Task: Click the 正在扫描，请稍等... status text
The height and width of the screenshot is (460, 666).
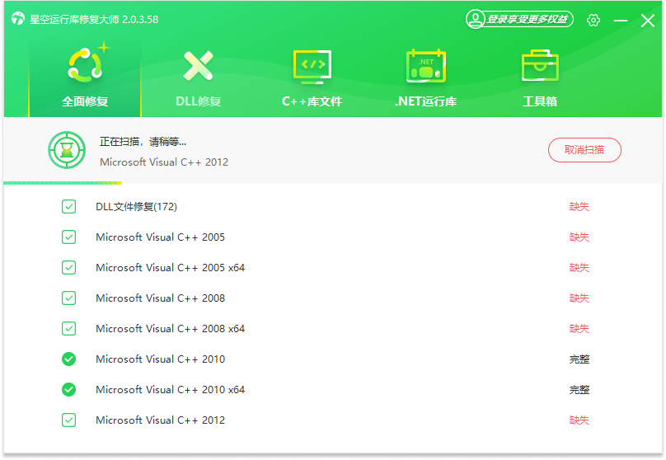Action: click(143, 142)
